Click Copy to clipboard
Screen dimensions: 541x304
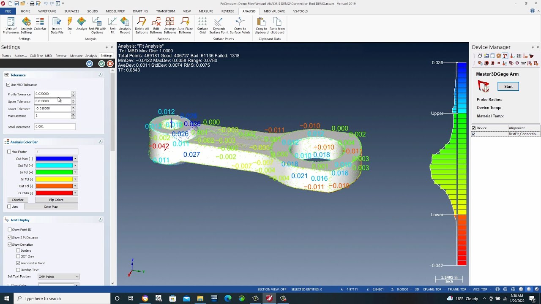[x=261, y=25]
